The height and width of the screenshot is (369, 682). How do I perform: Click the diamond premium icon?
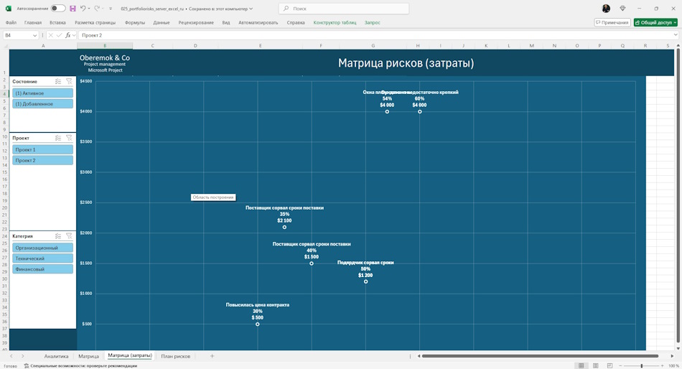pyautogui.click(x=622, y=9)
